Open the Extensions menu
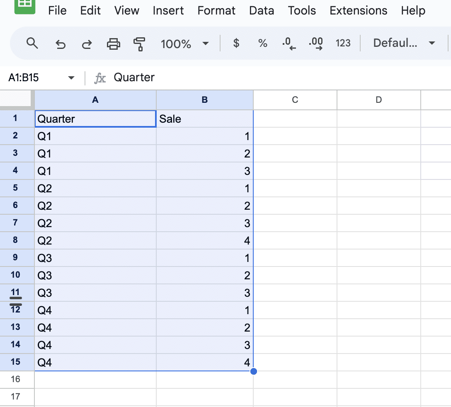The image size is (451, 407). (359, 11)
